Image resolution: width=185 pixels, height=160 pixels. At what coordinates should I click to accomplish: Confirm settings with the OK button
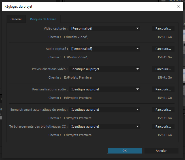pos(125,151)
